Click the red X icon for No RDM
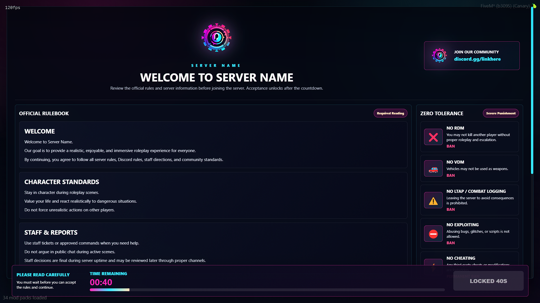This screenshot has height=303, width=540. click(433, 137)
